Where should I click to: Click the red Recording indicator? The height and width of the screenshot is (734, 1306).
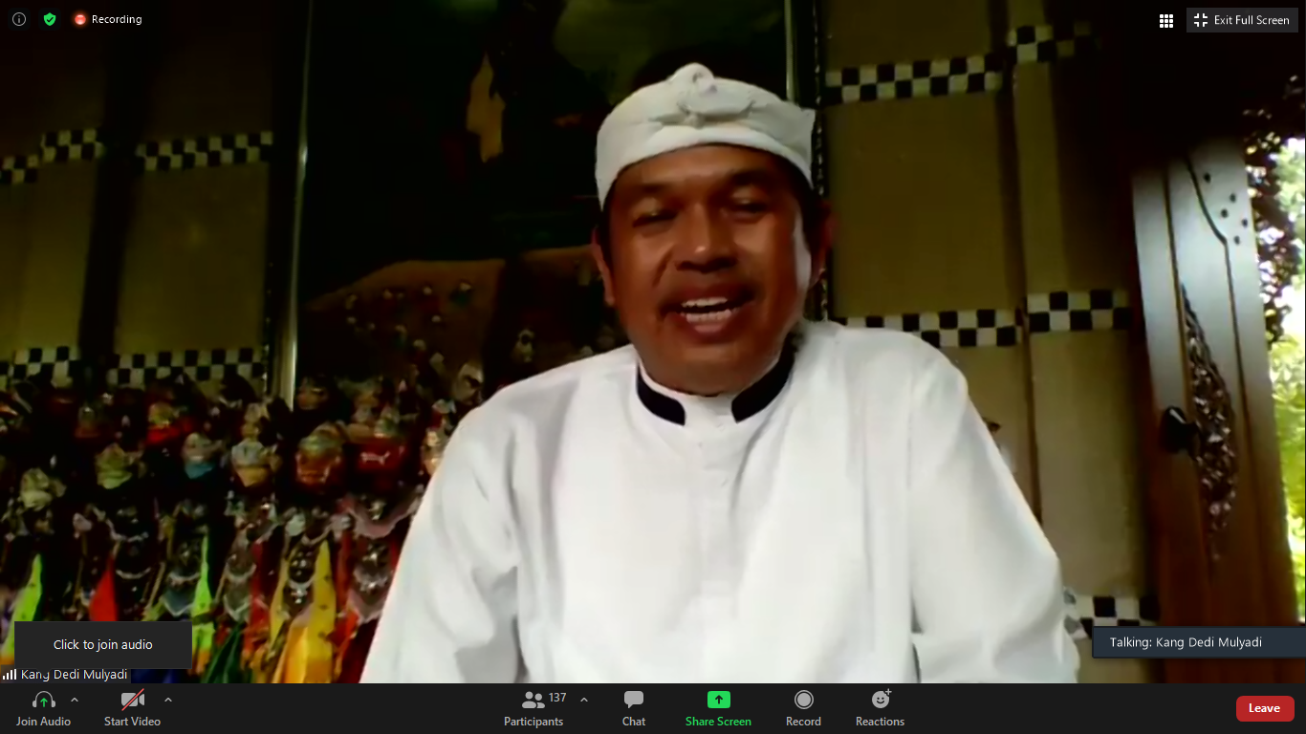point(108,19)
